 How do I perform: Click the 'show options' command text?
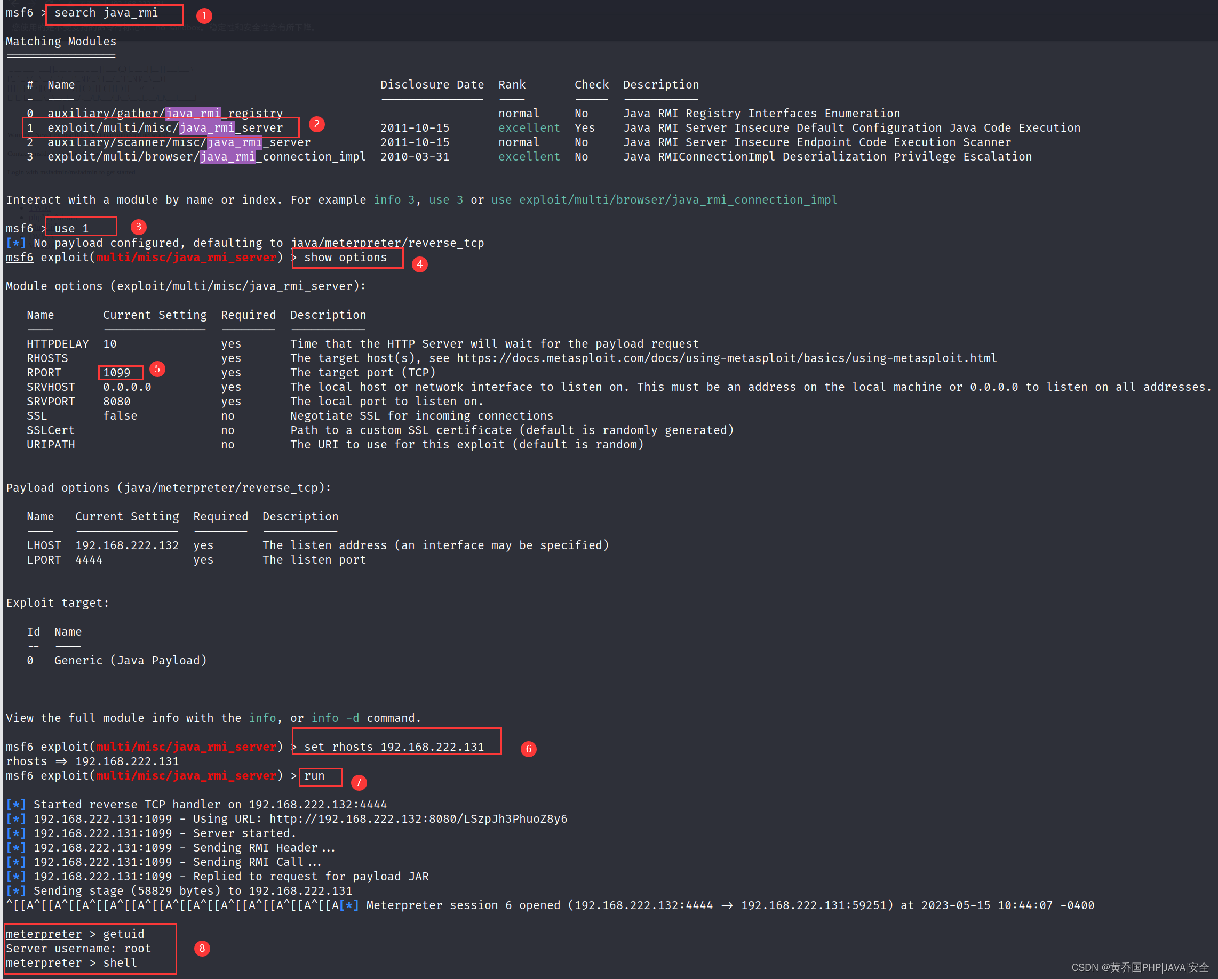[346, 258]
